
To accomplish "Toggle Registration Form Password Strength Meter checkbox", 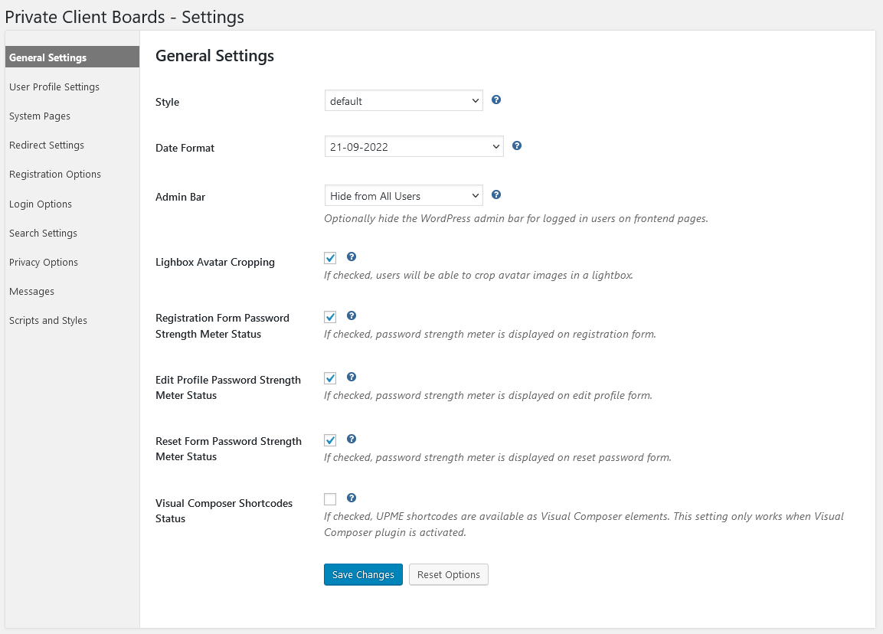I will (330, 317).
